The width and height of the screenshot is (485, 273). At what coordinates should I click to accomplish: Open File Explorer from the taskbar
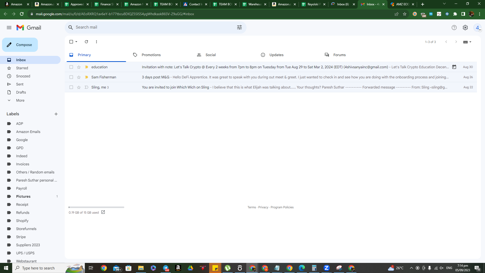pos(141,268)
